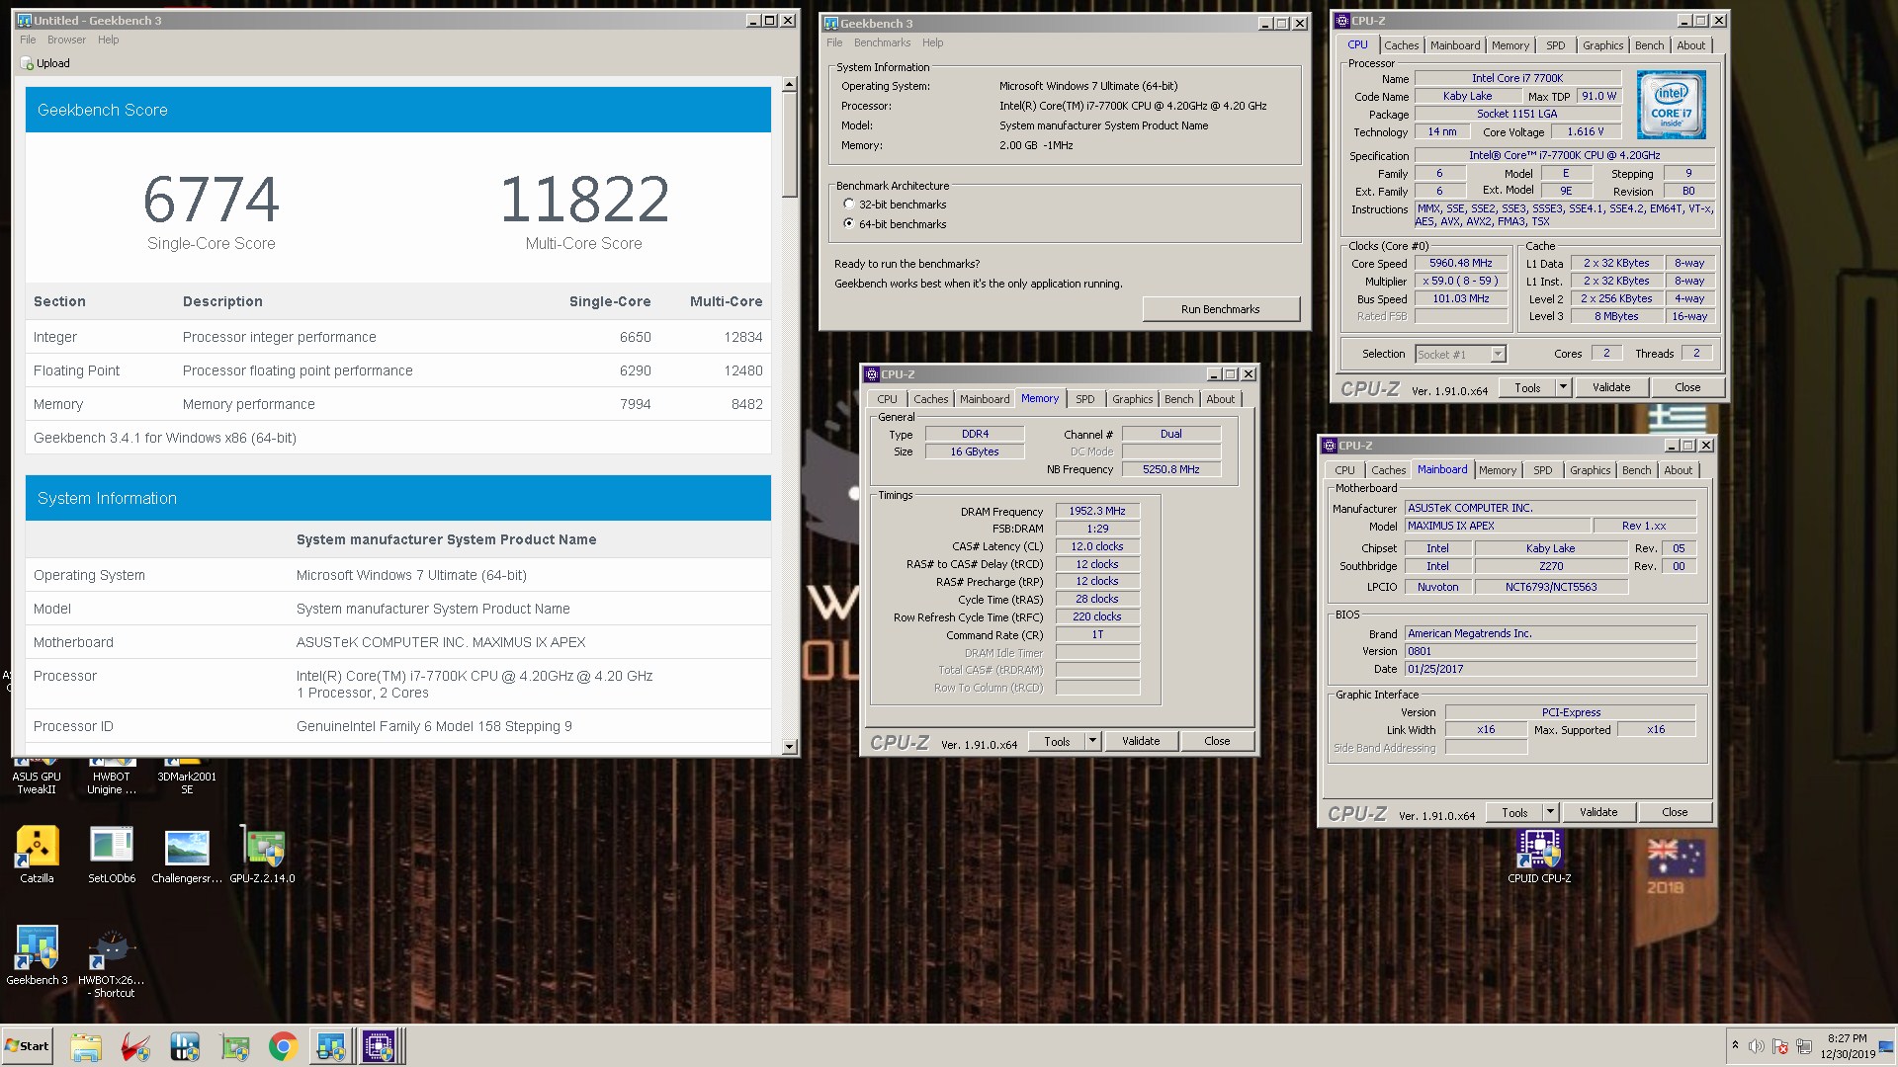Image resolution: width=1898 pixels, height=1067 pixels.
Task: Open Tools dropdown arrow in CPU-Z Mainboard window
Action: pyautogui.click(x=1550, y=812)
